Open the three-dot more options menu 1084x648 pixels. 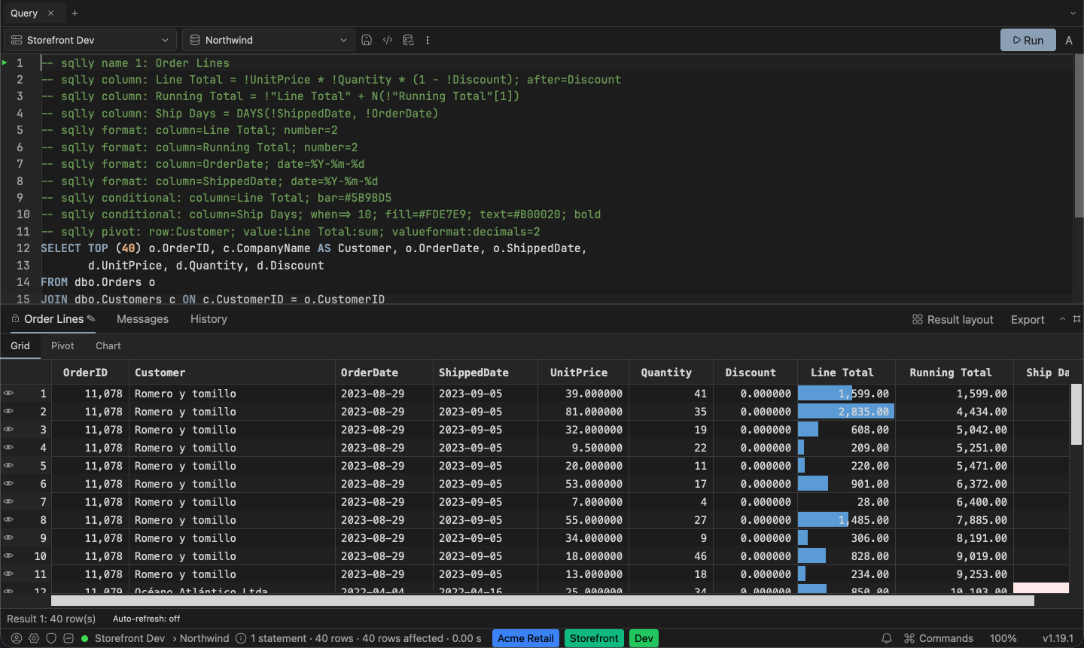(428, 40)
